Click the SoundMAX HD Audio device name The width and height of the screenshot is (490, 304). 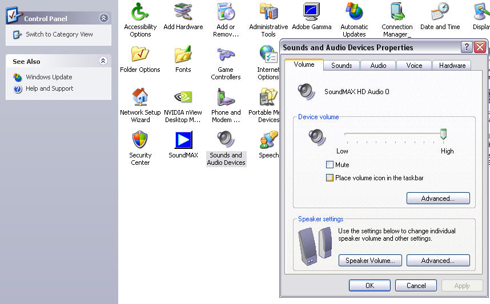coord(356,91)
